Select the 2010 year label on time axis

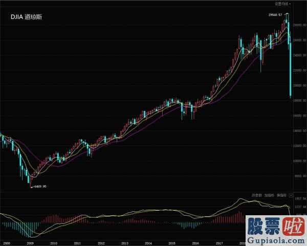(x=54, y=243)
